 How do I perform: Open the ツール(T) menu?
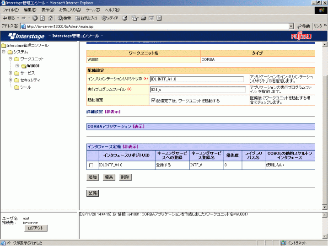pyautogui.click(x=93, y=10)
